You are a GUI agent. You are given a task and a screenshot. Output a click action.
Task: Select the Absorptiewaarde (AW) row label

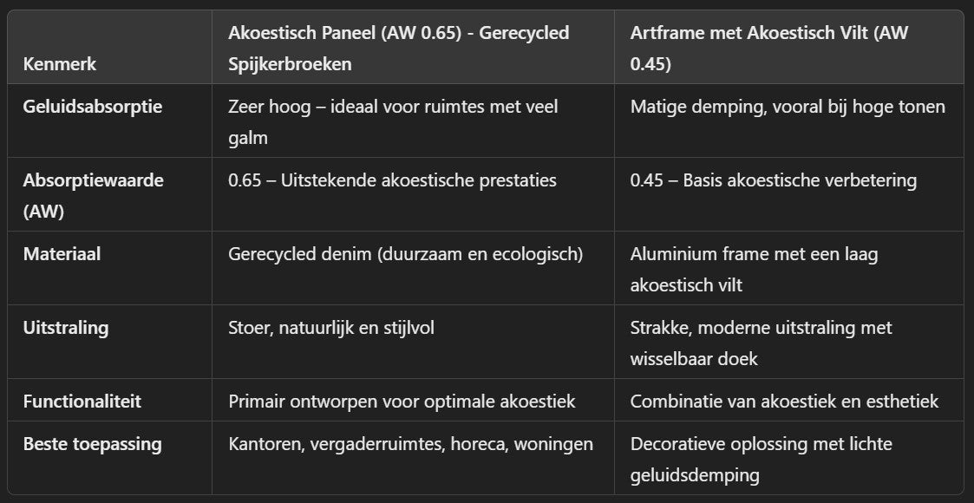click(93, 193)
